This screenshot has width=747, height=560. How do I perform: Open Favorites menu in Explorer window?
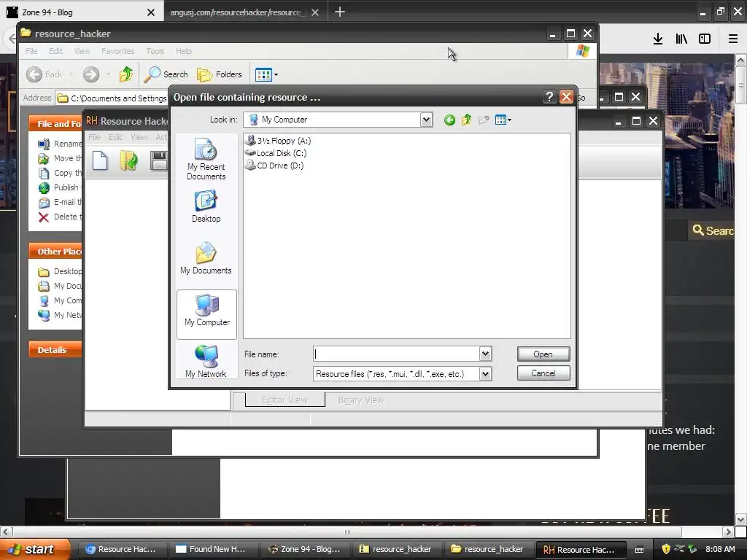pos(117,51)
